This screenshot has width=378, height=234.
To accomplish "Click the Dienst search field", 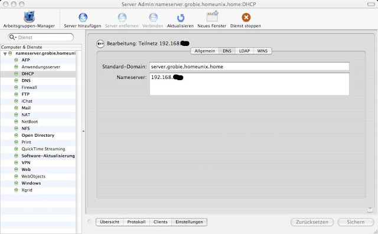I will click(41, 37).
